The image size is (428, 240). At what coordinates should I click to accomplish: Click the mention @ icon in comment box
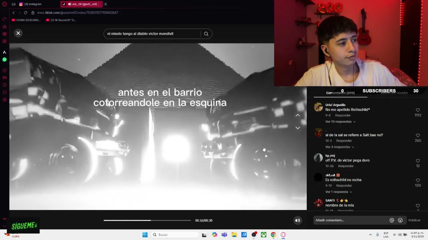point(392,220)
